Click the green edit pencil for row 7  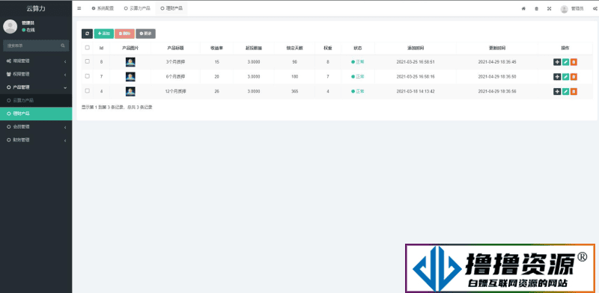565,77
